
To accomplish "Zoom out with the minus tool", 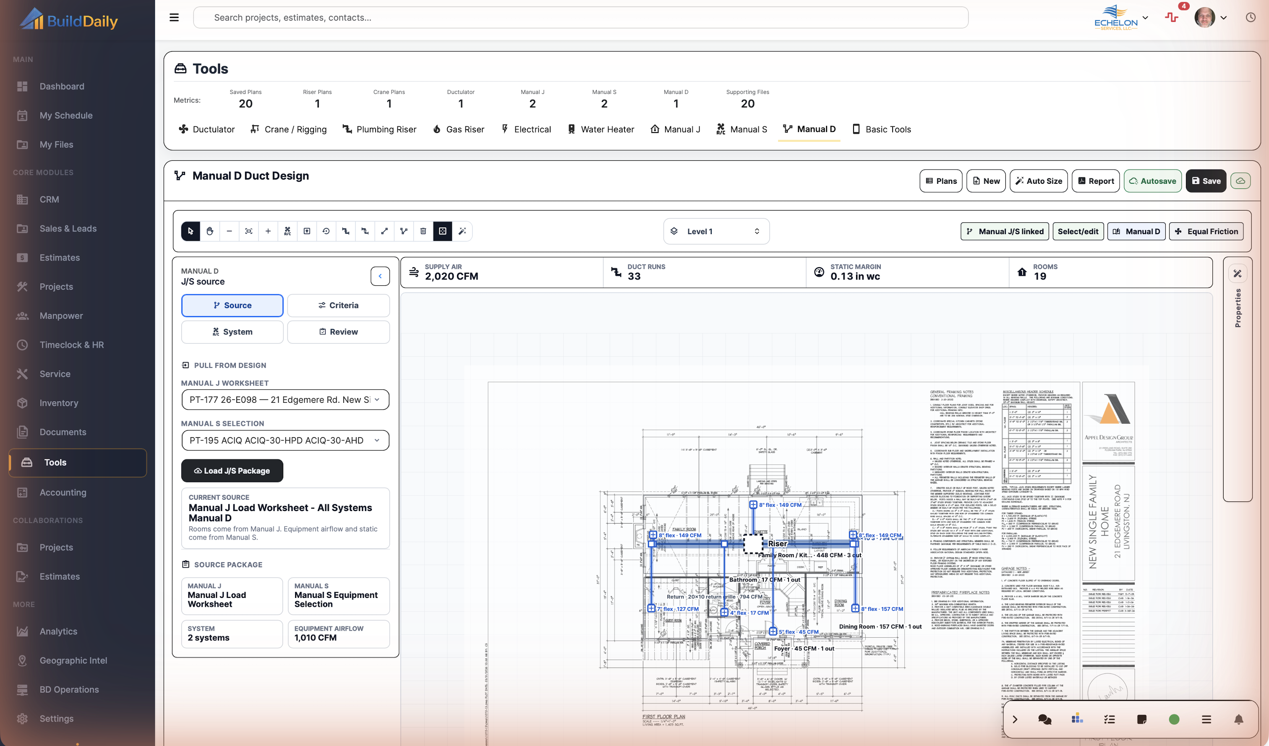I will coord(229,231).
